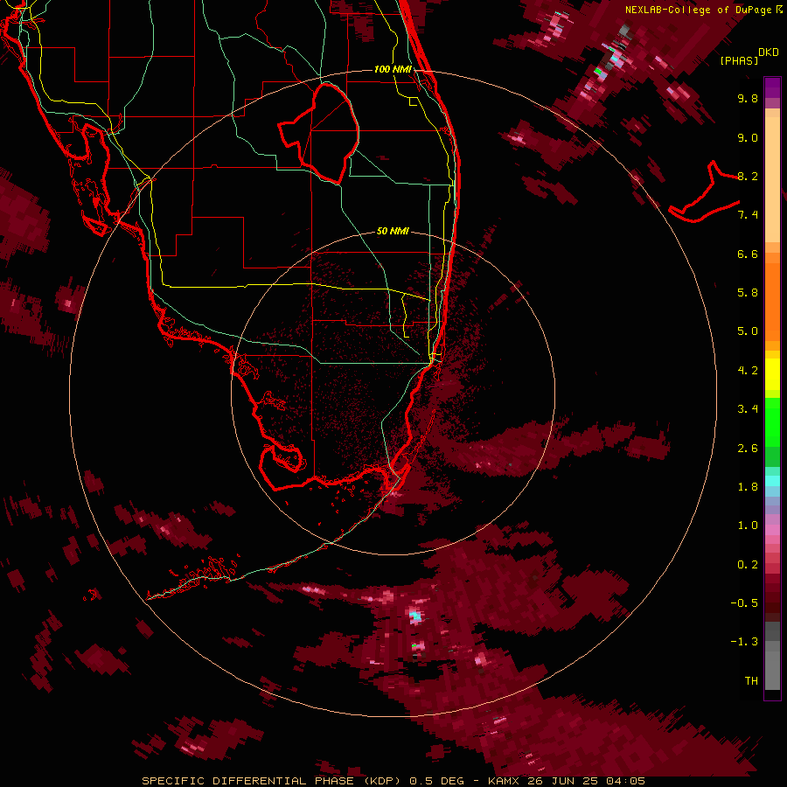Click the yellow segment of the color bar

pos(772,374)
